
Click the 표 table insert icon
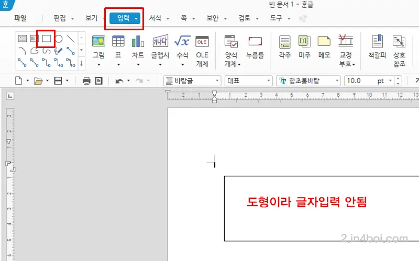click(118, 41)
